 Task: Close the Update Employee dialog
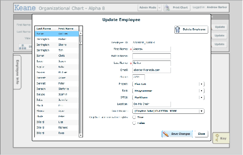(201, 134)
